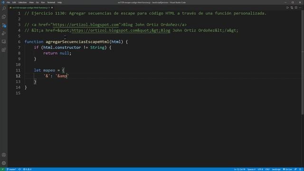Open the Go menu
This screenshot has width=304, height=171.
pos(37,2)
